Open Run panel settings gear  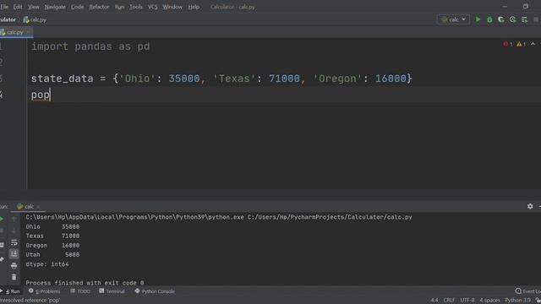(x=530, y=206)
